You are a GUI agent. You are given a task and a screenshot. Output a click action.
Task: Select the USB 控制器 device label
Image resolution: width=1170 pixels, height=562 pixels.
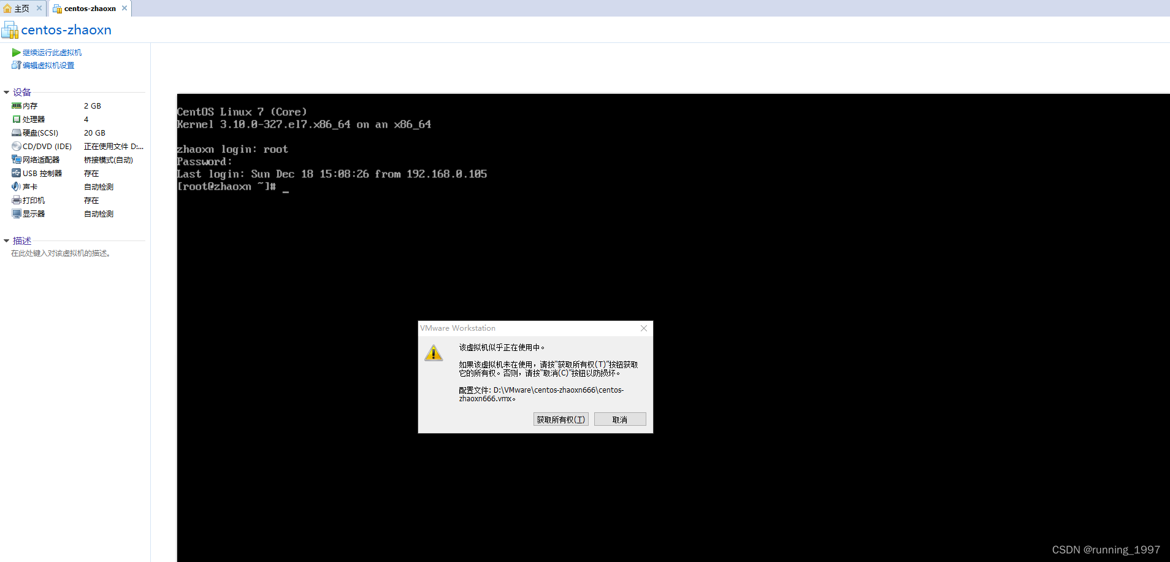tap(42, 174)
